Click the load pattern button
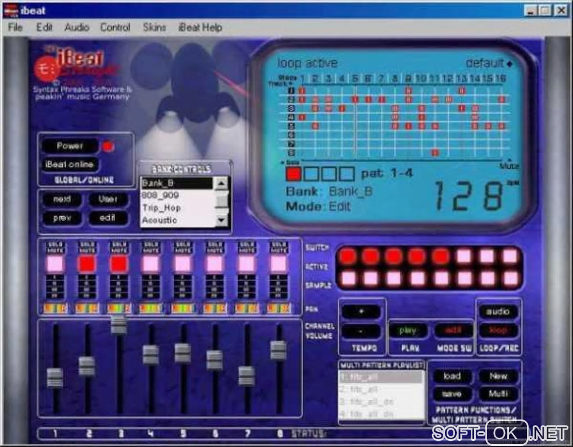Image resolution: width=573 pixels, height=447 pixels. click(x=452, y=376)
